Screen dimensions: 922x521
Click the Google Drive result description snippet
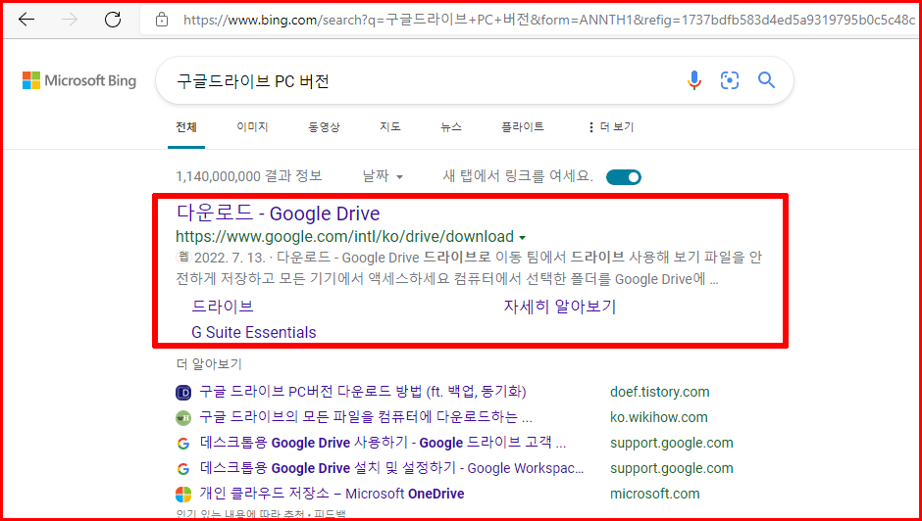click(469, 268)
